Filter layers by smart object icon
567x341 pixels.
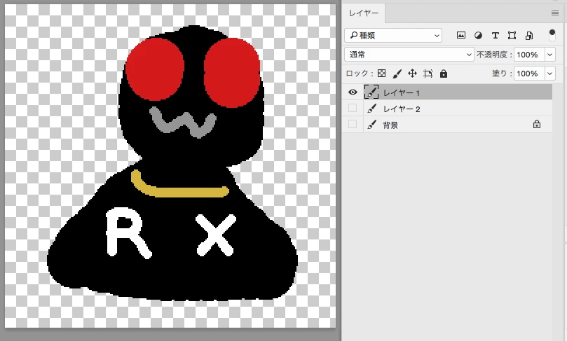point(529,36)
